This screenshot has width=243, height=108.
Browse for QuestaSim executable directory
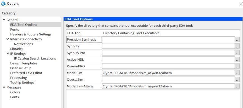[237, 80]
